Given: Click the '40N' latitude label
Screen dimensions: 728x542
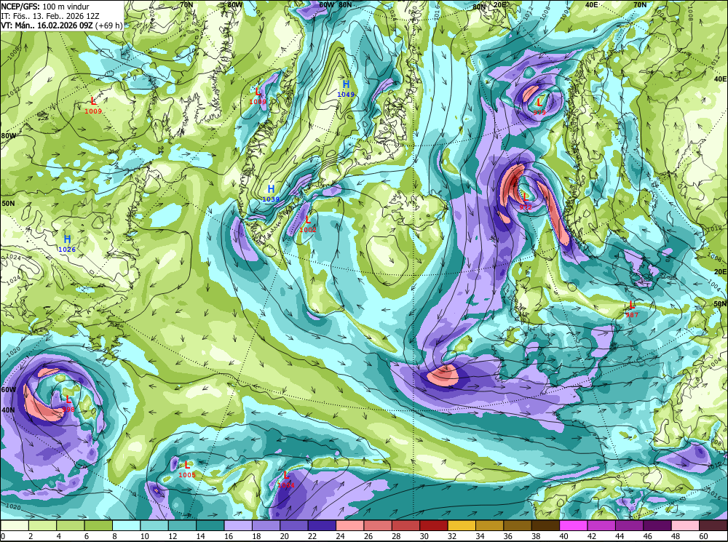Looking at the screenshot, I should pyautogui.click(x=8, y=410).
